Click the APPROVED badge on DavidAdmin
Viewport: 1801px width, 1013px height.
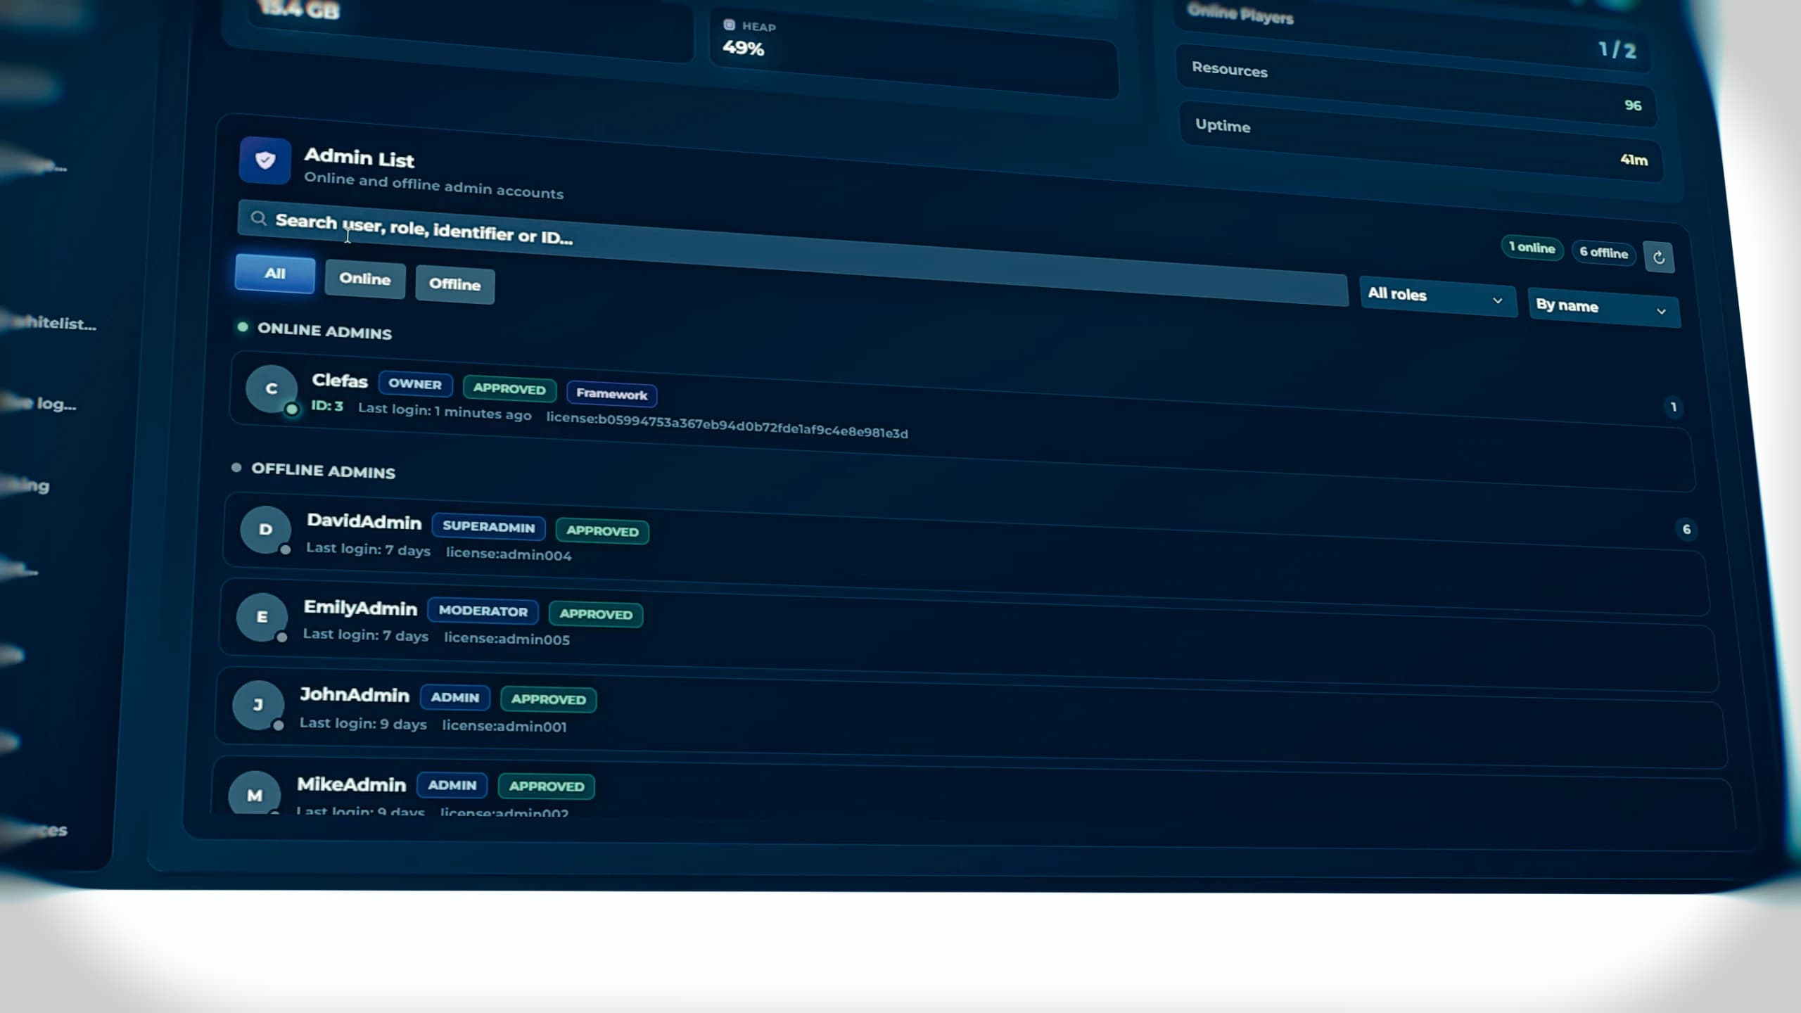(x=602, y=531)
